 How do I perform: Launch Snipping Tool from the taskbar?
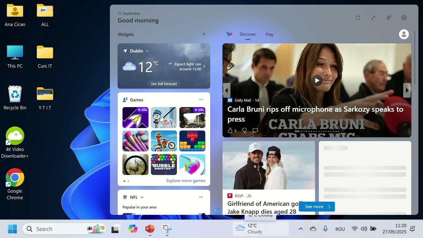[x=167, y=229]
